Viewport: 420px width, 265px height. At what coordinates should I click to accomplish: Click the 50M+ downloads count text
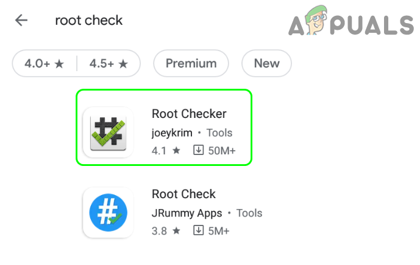222,150
